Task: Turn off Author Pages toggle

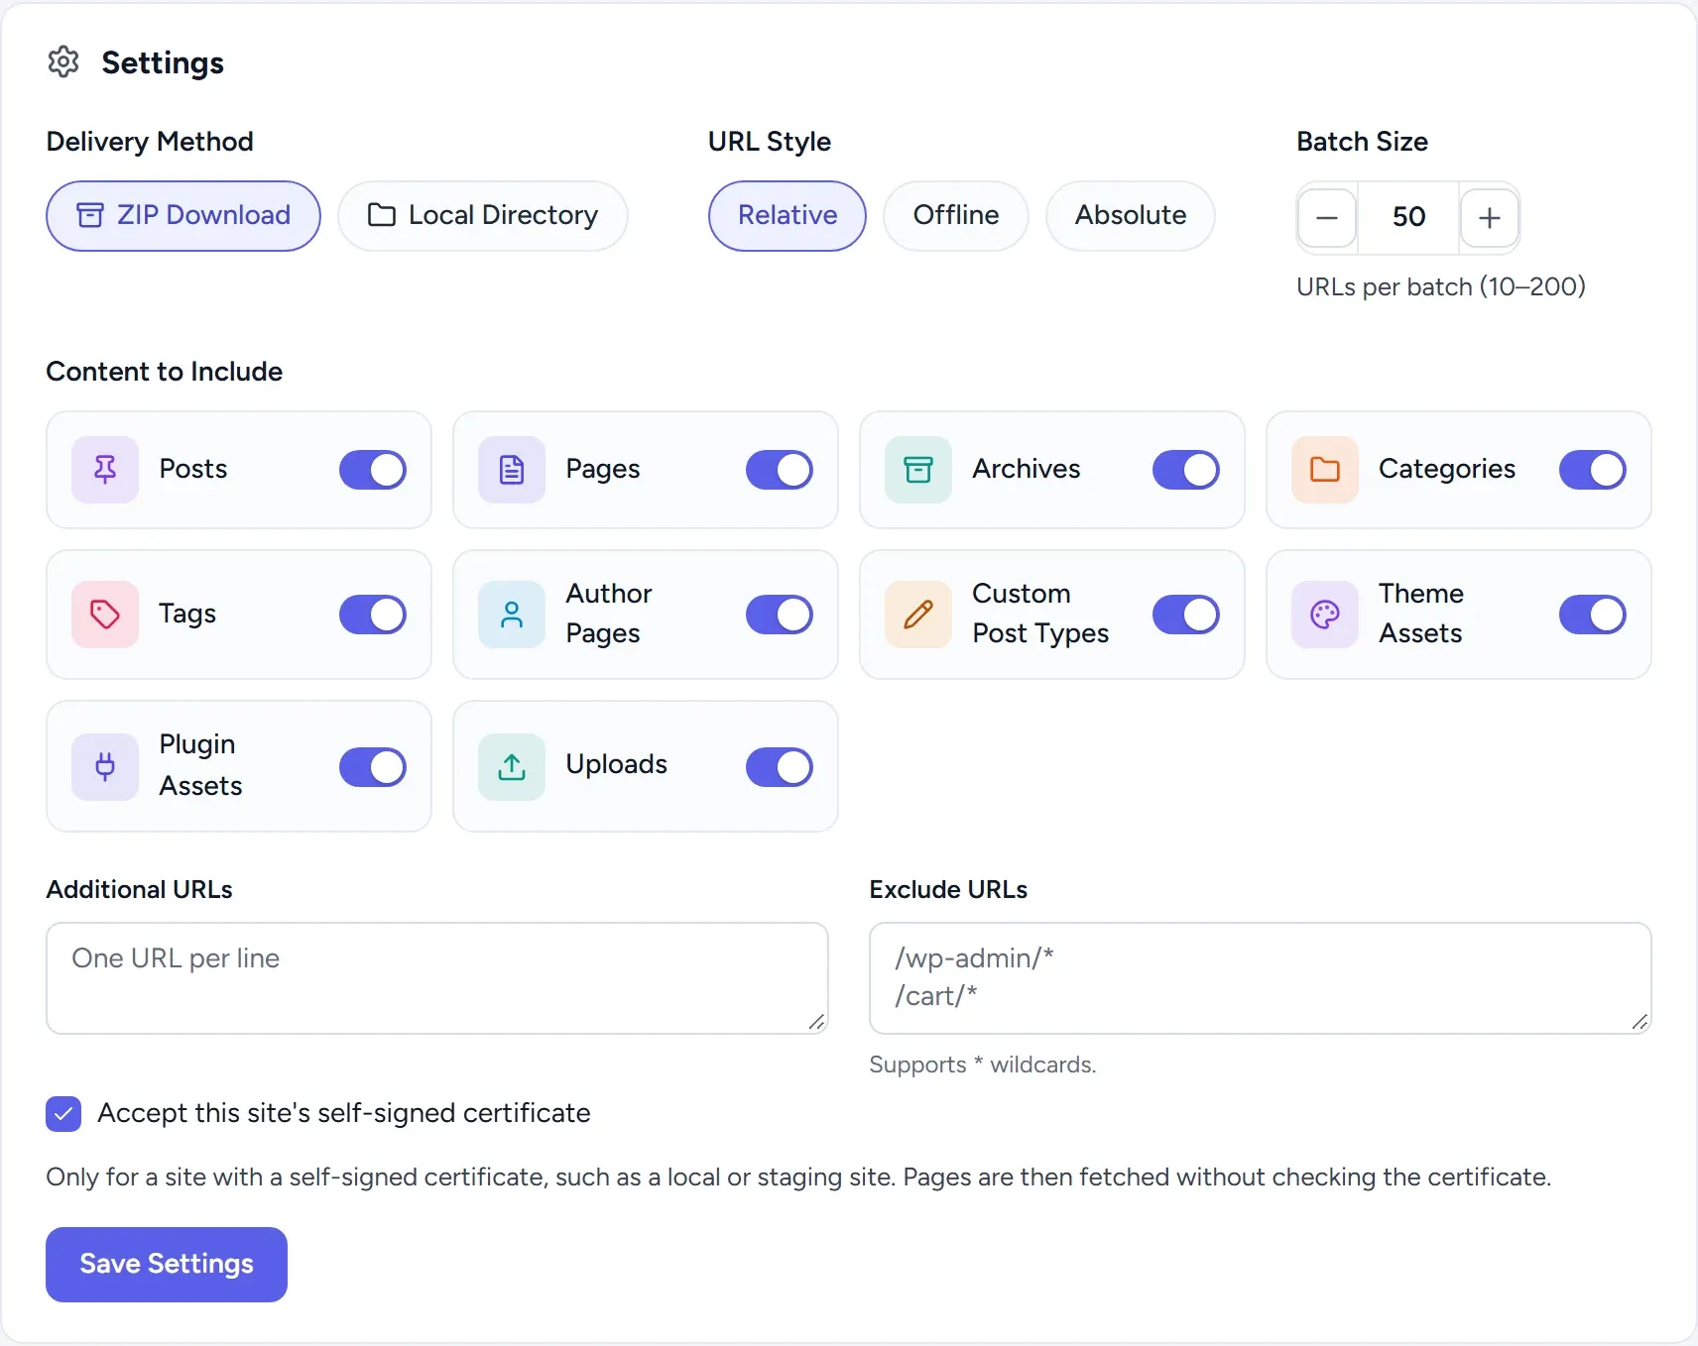Action: point(780,615)
